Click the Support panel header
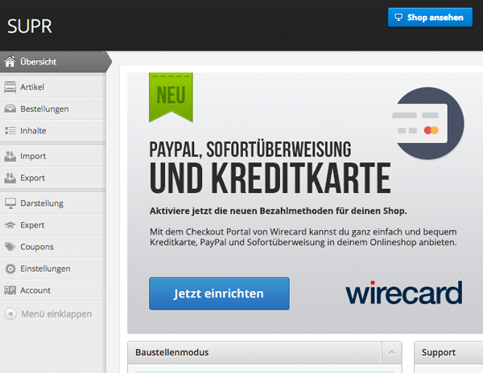This screenshot has height=373, width=483. point(448,352)
